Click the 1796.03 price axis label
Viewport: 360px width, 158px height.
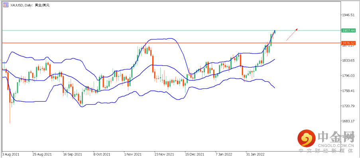[349, 76]
